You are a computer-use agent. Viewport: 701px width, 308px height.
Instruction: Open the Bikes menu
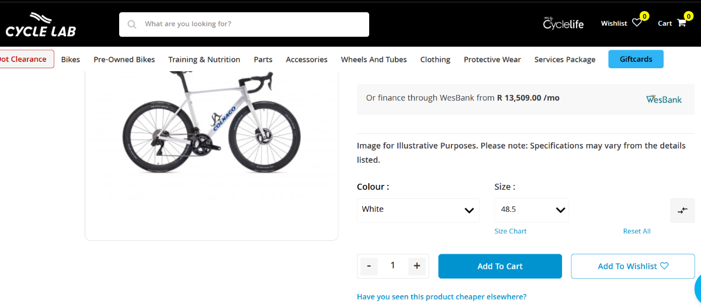pos(71,60)
